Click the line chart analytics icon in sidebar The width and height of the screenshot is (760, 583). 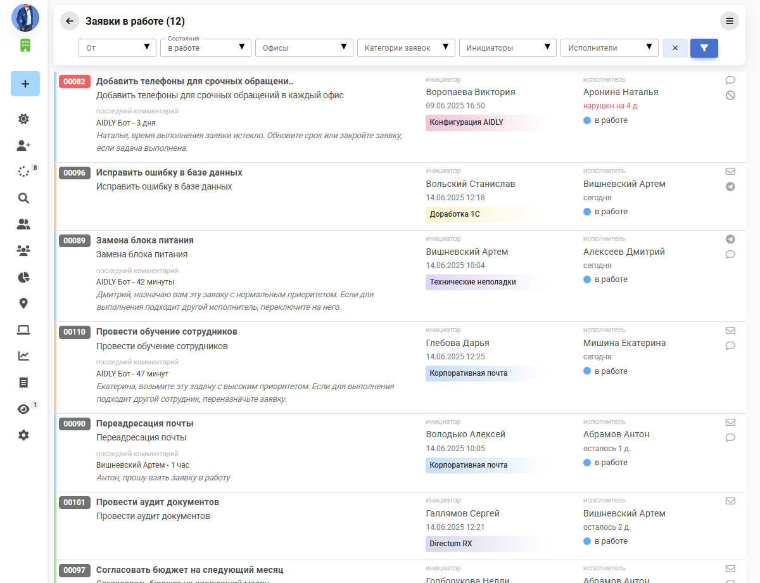pos(23,356)
